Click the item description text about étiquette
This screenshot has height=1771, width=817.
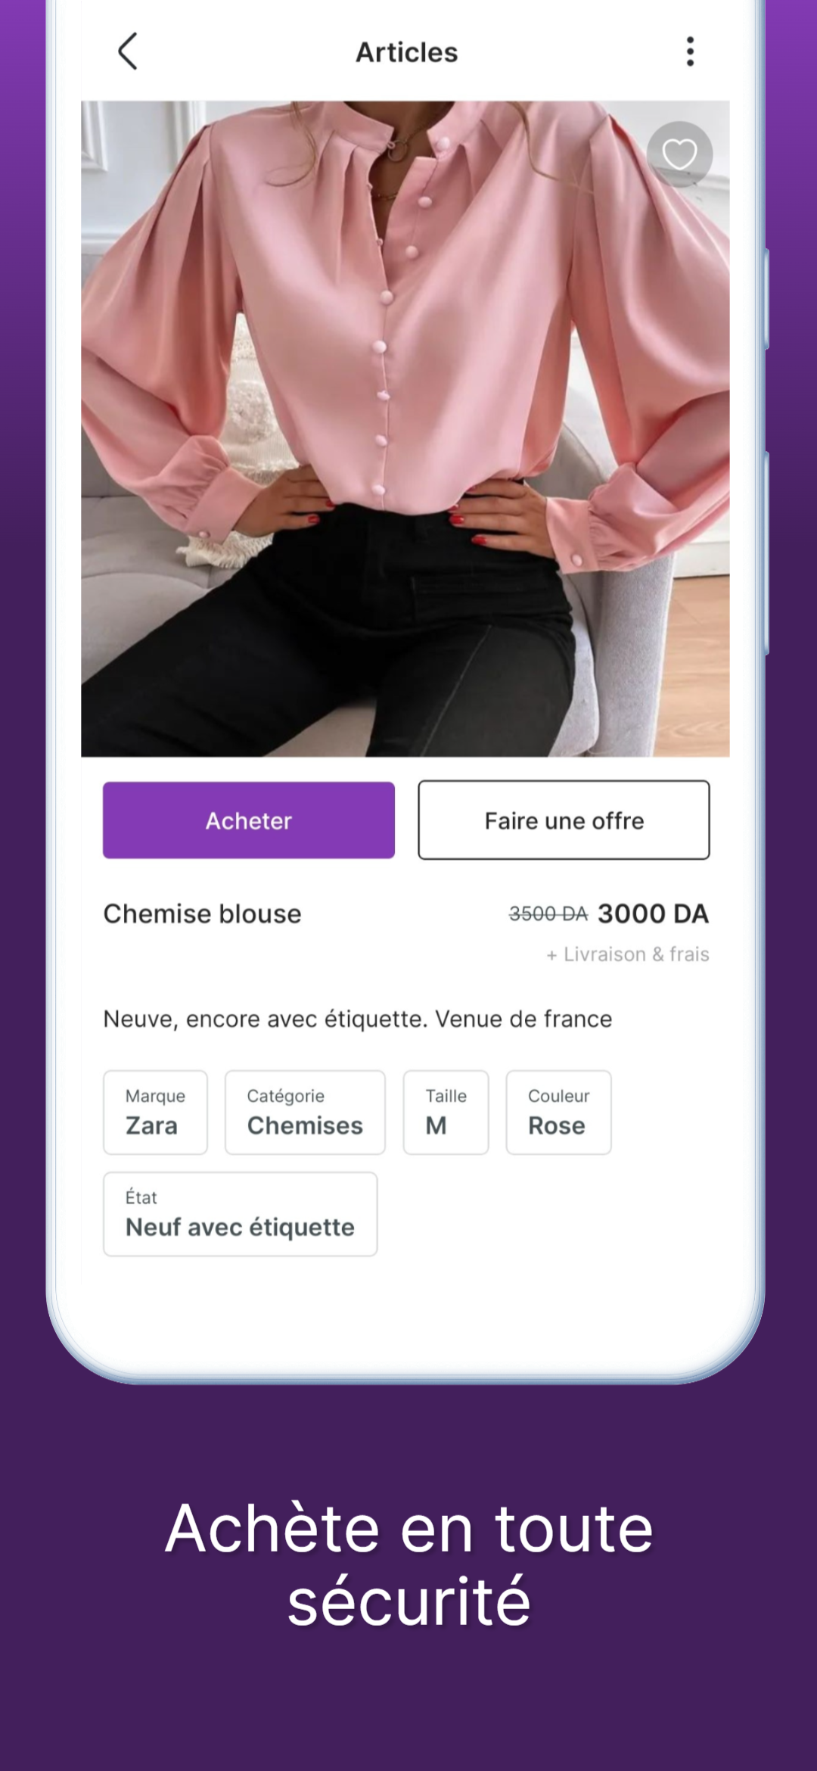358,1019
